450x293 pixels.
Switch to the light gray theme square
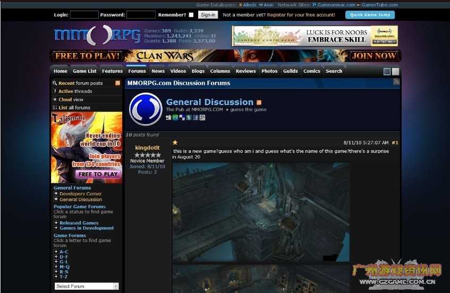tap(395, 71)
